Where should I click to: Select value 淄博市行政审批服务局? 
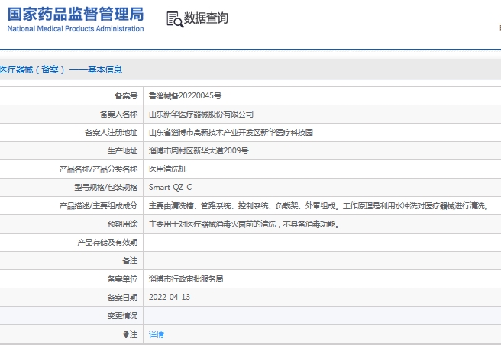click(x=186, y=279)
